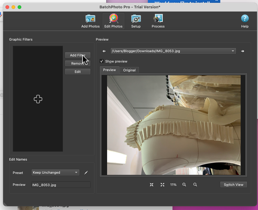Zoom out of the preview image

195,185
